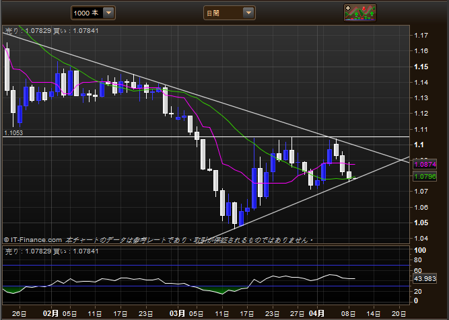Screen dimensions: 449x320
Task: Click the 1.16 price axis label
Action: [421, 51]
